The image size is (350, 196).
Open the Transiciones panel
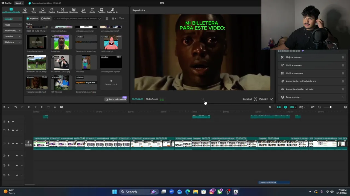(62, 10)
